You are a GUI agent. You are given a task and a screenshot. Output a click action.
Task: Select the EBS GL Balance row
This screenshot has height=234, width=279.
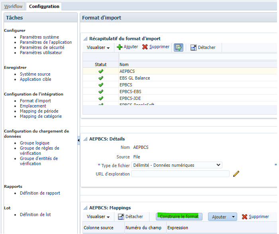pyautogui.click(x=180, y=78)
